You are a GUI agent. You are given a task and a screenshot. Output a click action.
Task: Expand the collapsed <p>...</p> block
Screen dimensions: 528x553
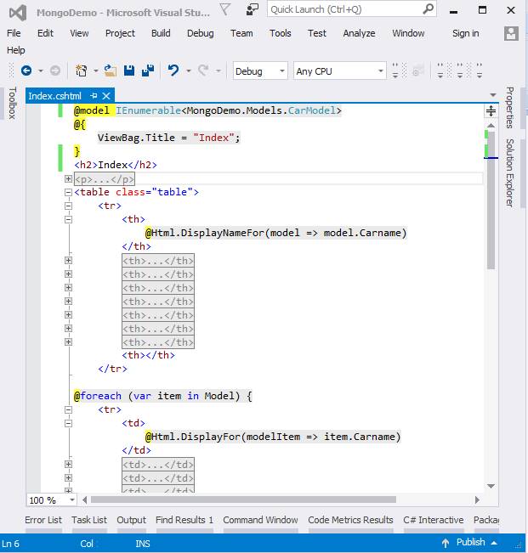coord(68,179)
